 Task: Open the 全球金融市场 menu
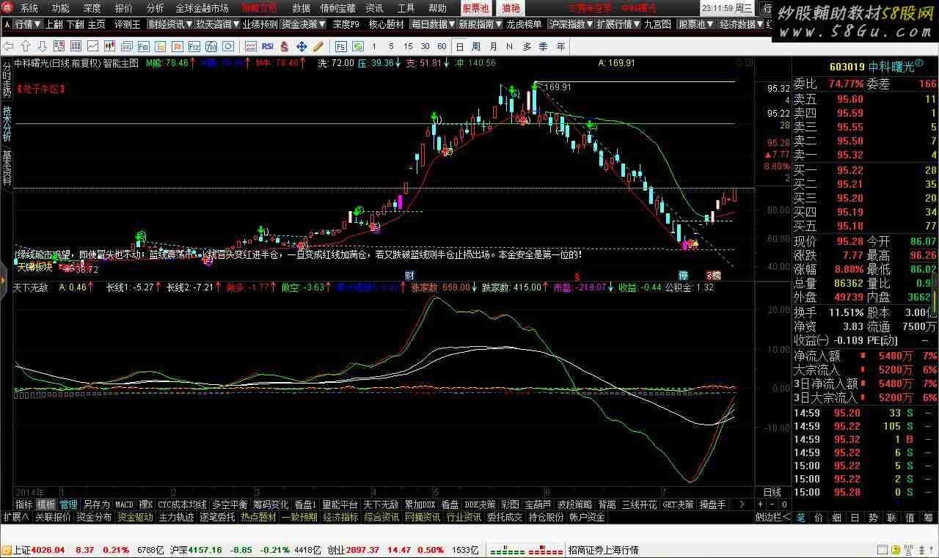tap(202, 8)
